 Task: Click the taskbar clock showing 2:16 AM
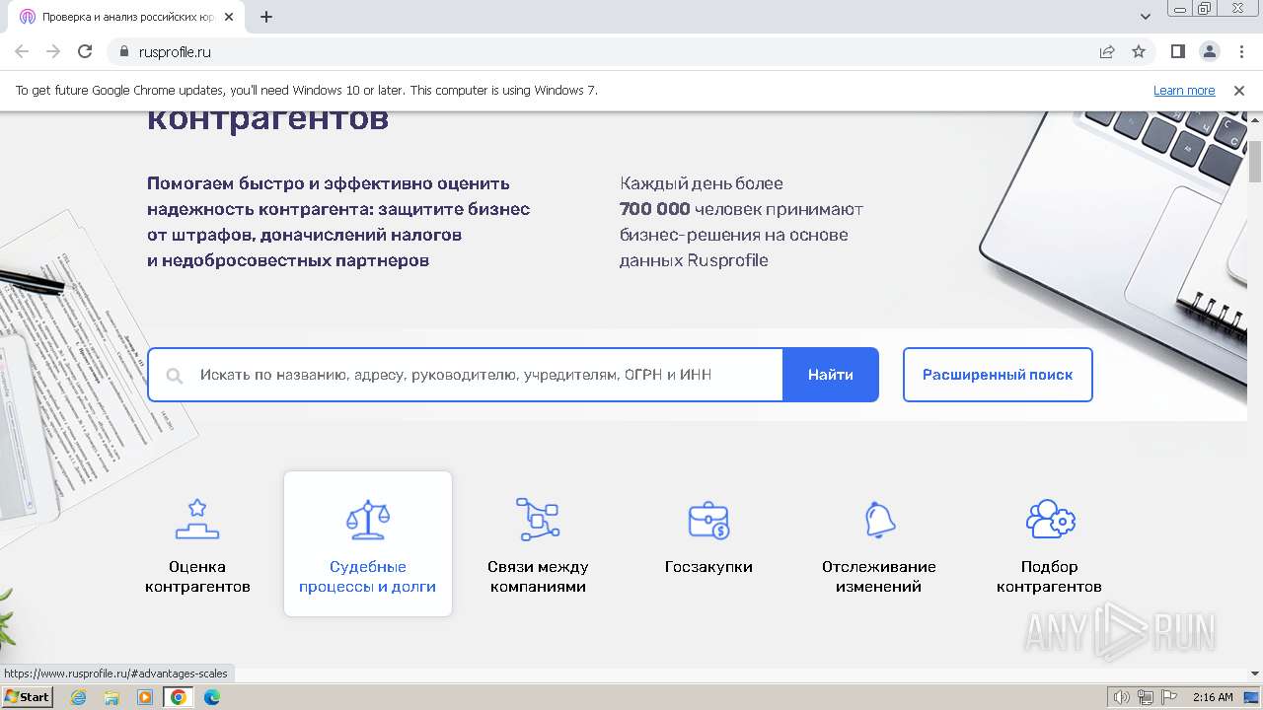coord(1213,697)
